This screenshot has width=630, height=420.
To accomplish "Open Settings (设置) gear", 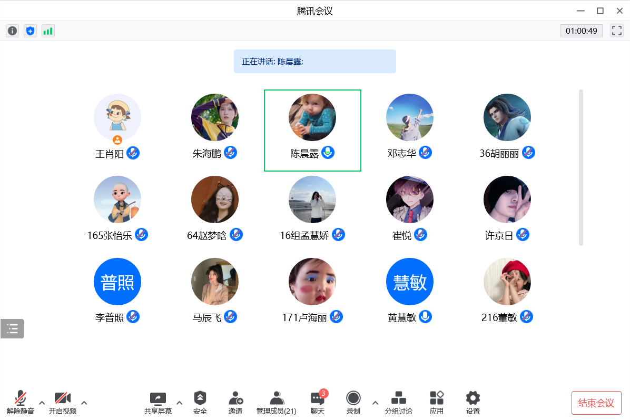I will pyautogui.click(x=473, y=403).
